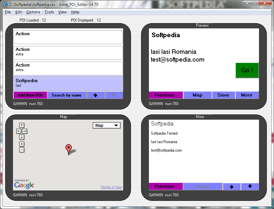Image resolution: width=274 pixels, height=209 pixels.
Task: Open the Tools menu
Action: [x=49, y=12]
